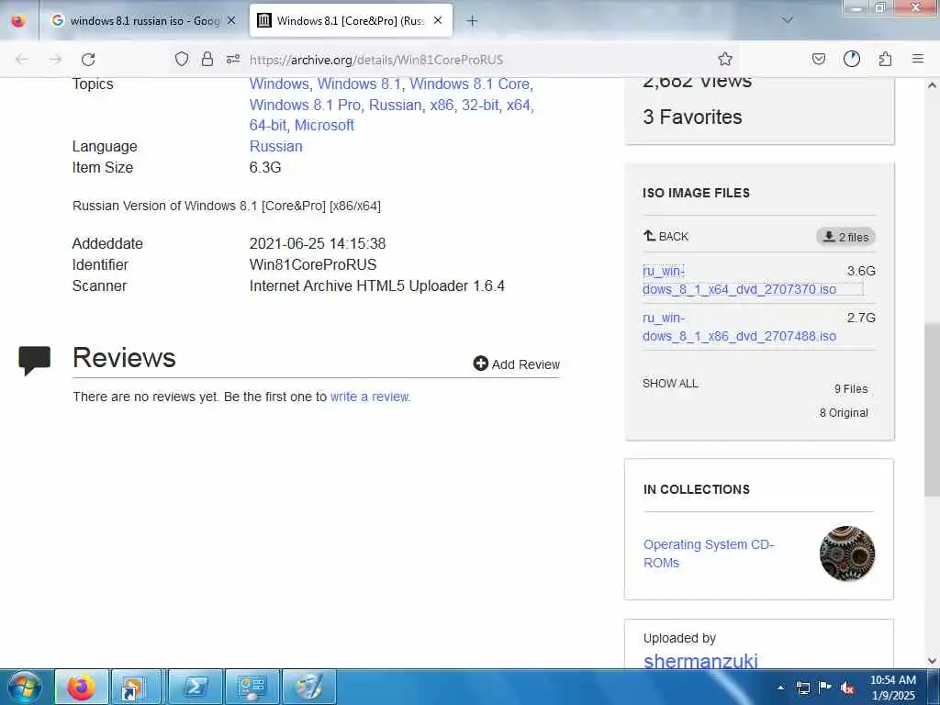Follow the write a review link
Viewport: 940px width, 705px height.
[370, 397]
